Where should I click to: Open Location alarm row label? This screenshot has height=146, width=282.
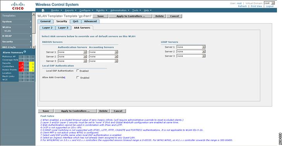pos(7,73)
